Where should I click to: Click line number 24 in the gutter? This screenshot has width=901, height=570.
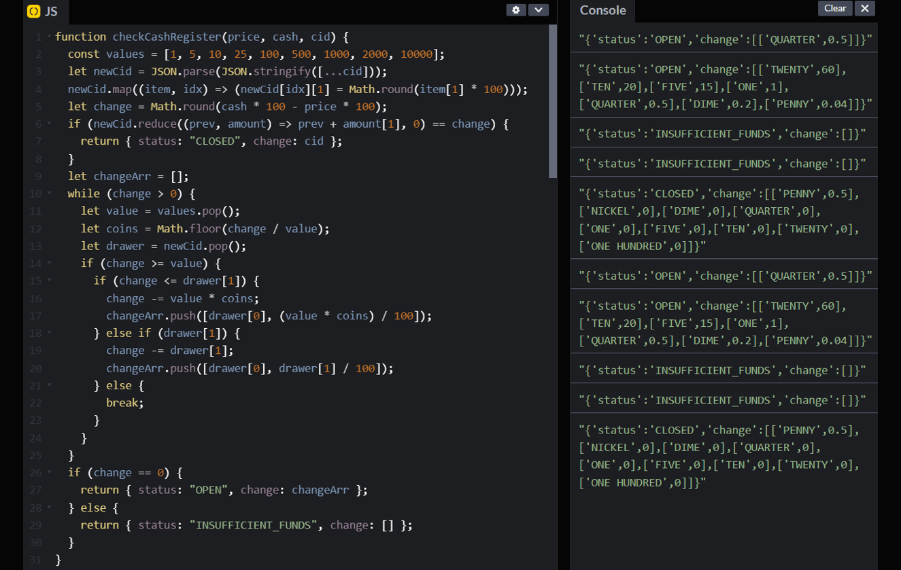click(36, 438)
